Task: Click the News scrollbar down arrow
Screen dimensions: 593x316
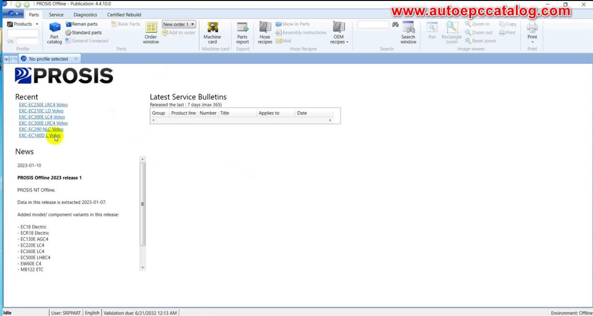Action: (143, 268)
